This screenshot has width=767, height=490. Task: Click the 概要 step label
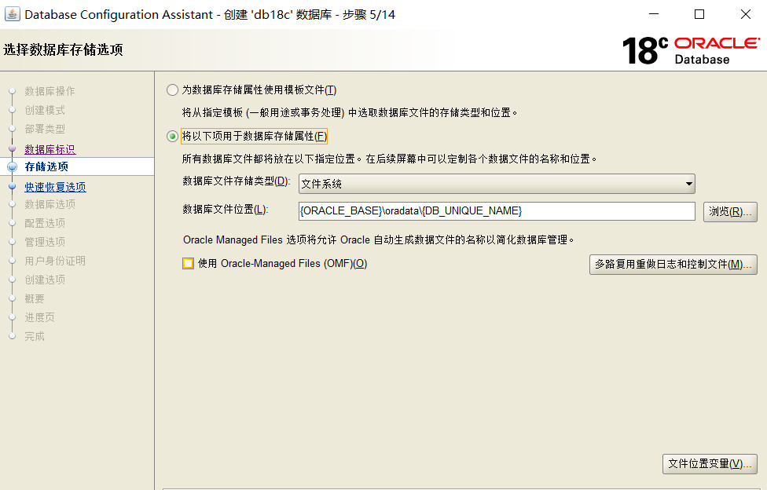tap(35, 299)
